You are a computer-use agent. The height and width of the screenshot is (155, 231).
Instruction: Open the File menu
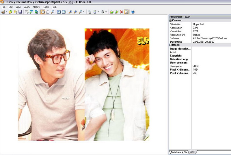(x=3, y=7)
